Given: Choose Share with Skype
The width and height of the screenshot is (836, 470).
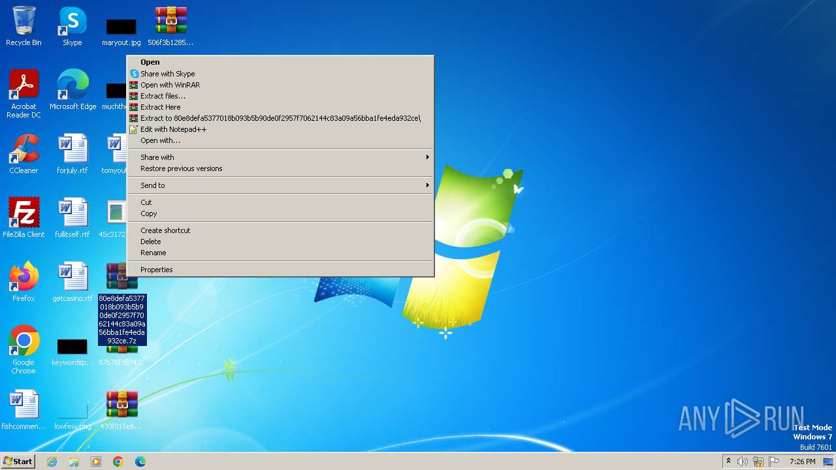Looking at the screenshot, I should coord(280,74).
